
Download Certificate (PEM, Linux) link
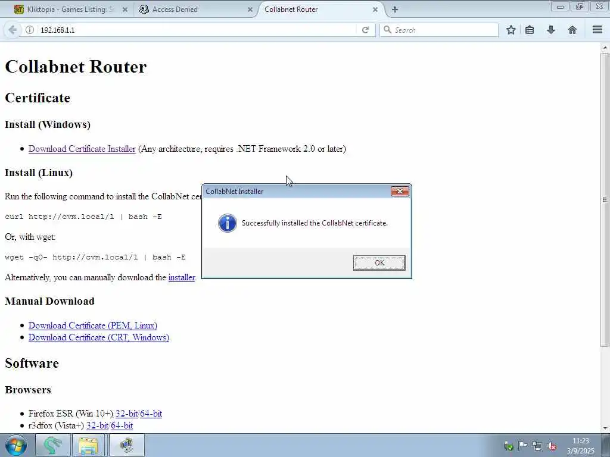[93, 325]
